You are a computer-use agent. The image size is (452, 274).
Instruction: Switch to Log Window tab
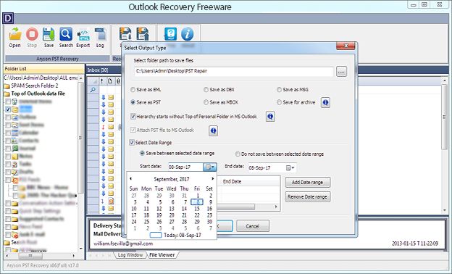pyautogui.click(x=130, y=255)
